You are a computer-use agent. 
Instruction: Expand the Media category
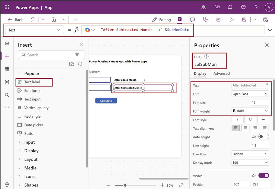click(x=20, y=168)
